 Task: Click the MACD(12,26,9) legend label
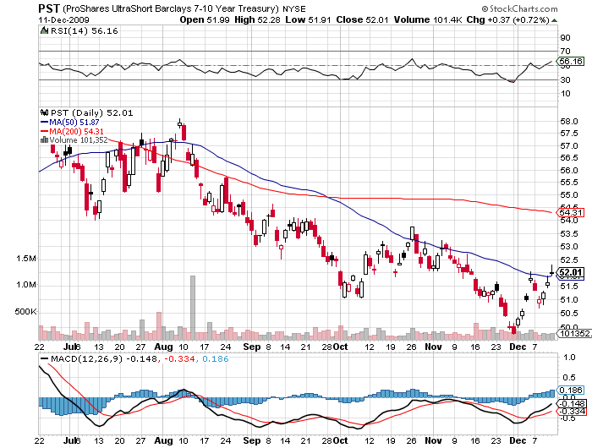coord(87,358)
